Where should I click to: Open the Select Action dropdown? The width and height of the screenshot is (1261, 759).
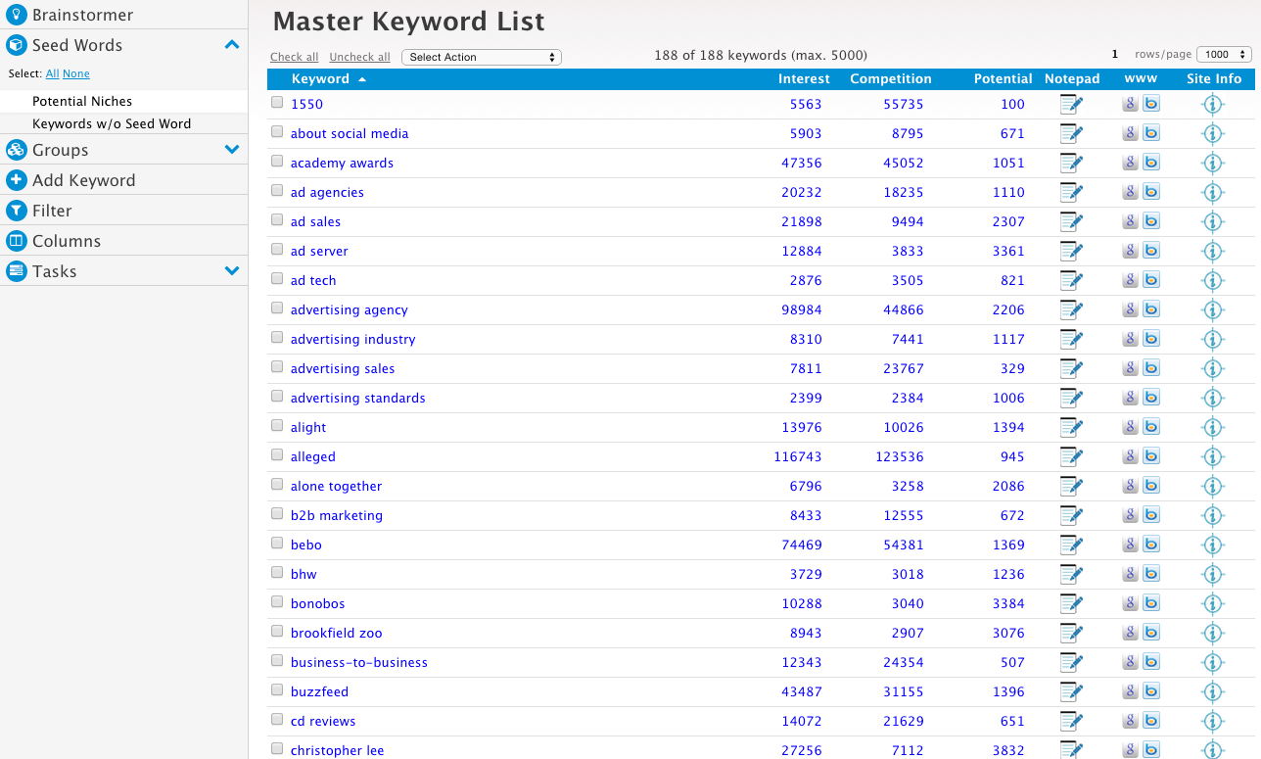[x=482, y=57]
